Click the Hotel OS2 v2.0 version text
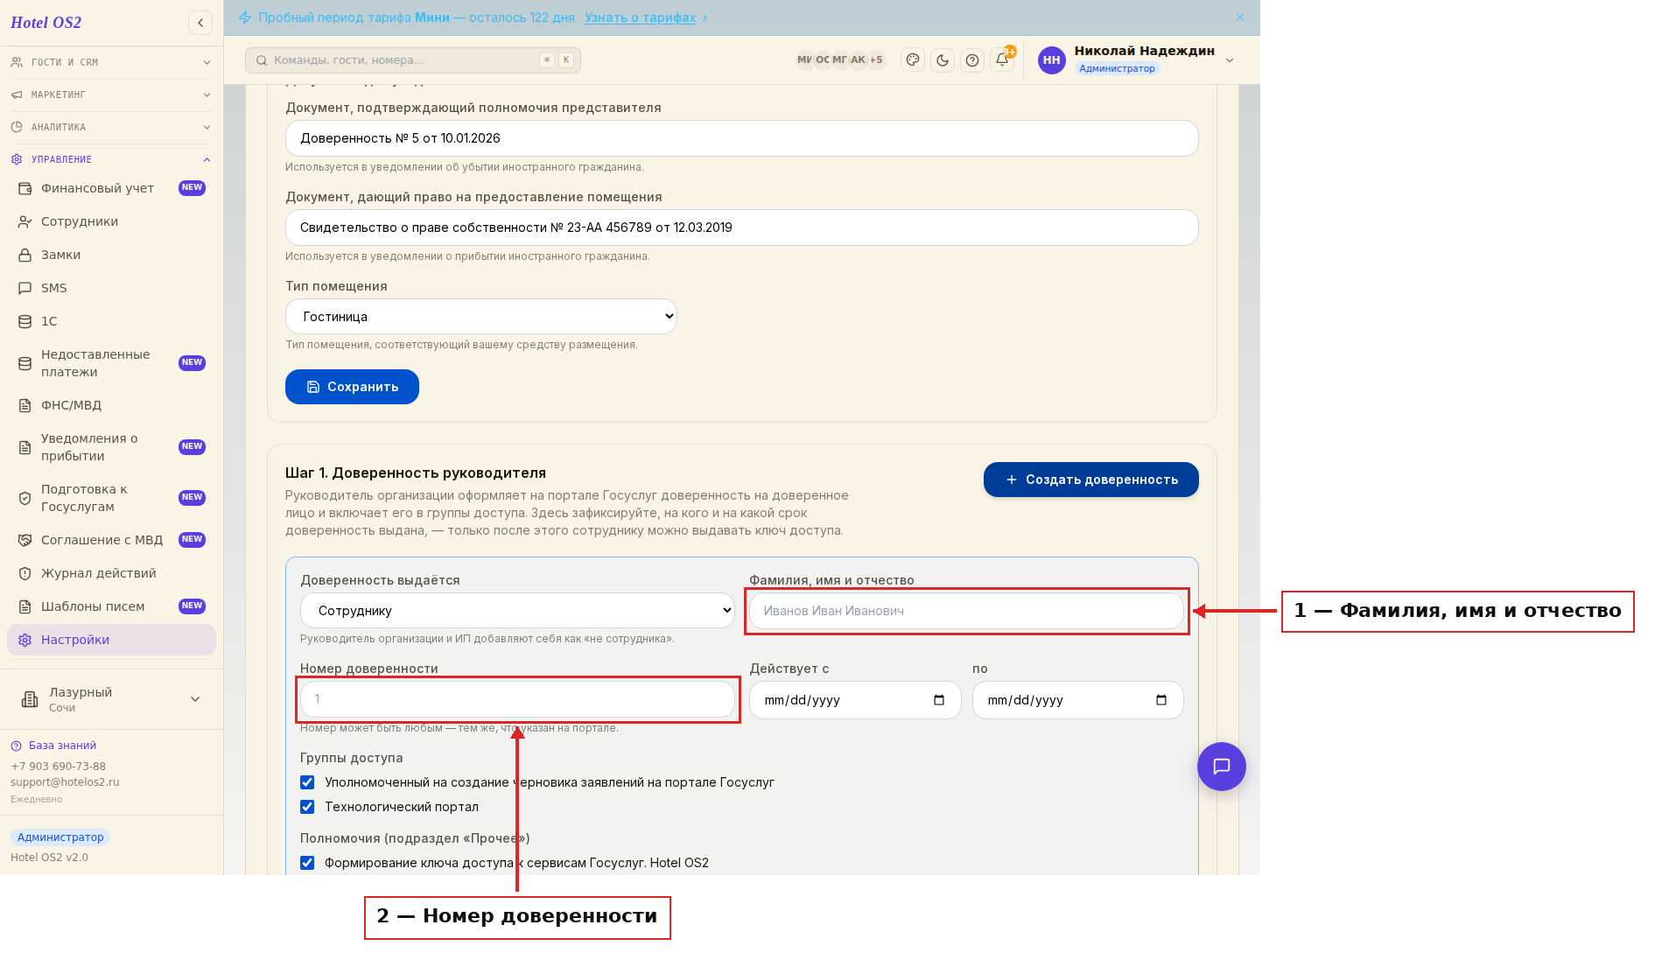Viewport: 1655px width, 960px height. (x=49, y=858)
